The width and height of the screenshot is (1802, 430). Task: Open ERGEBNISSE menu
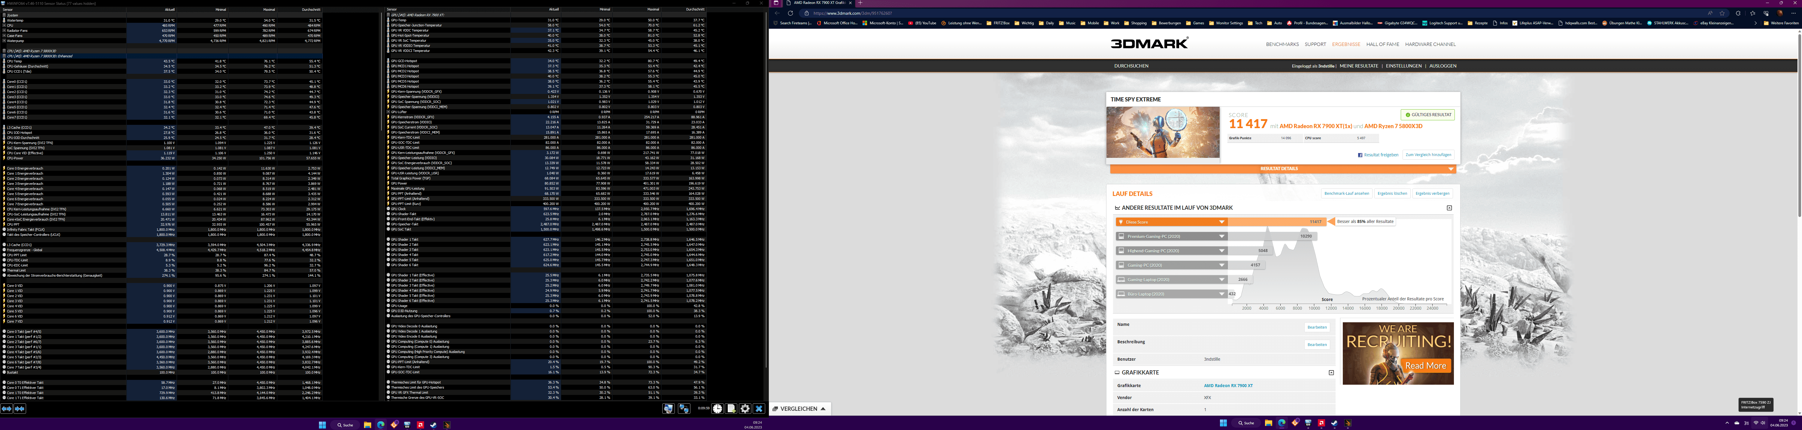click(x=1346, y=44)
